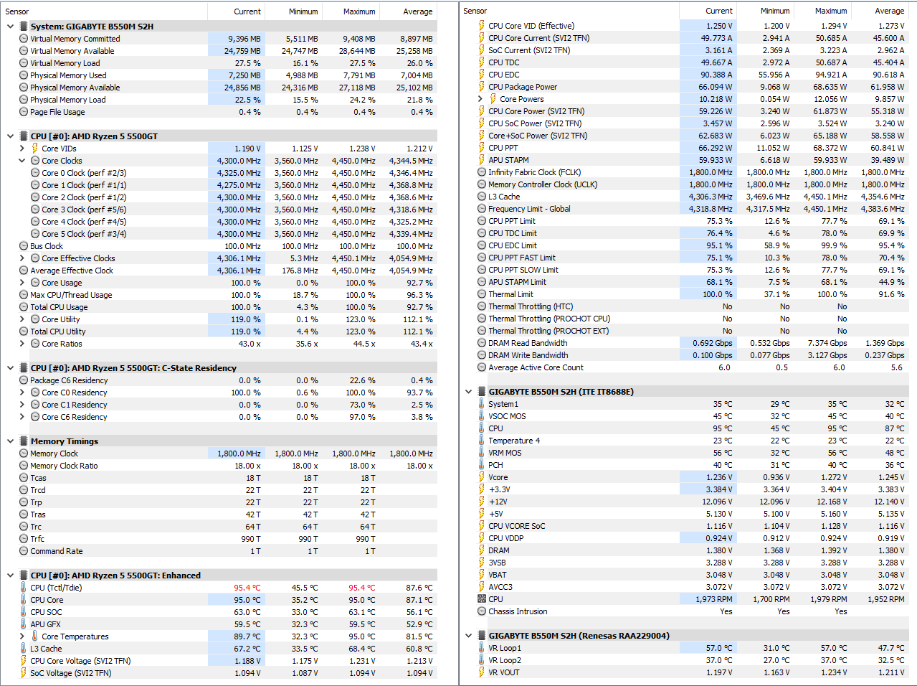Click the lightning icon beside Core VIDs

(35, 149)
